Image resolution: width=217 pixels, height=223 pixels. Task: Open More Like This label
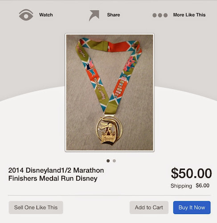pyautogui.click(x=189, y=15)
